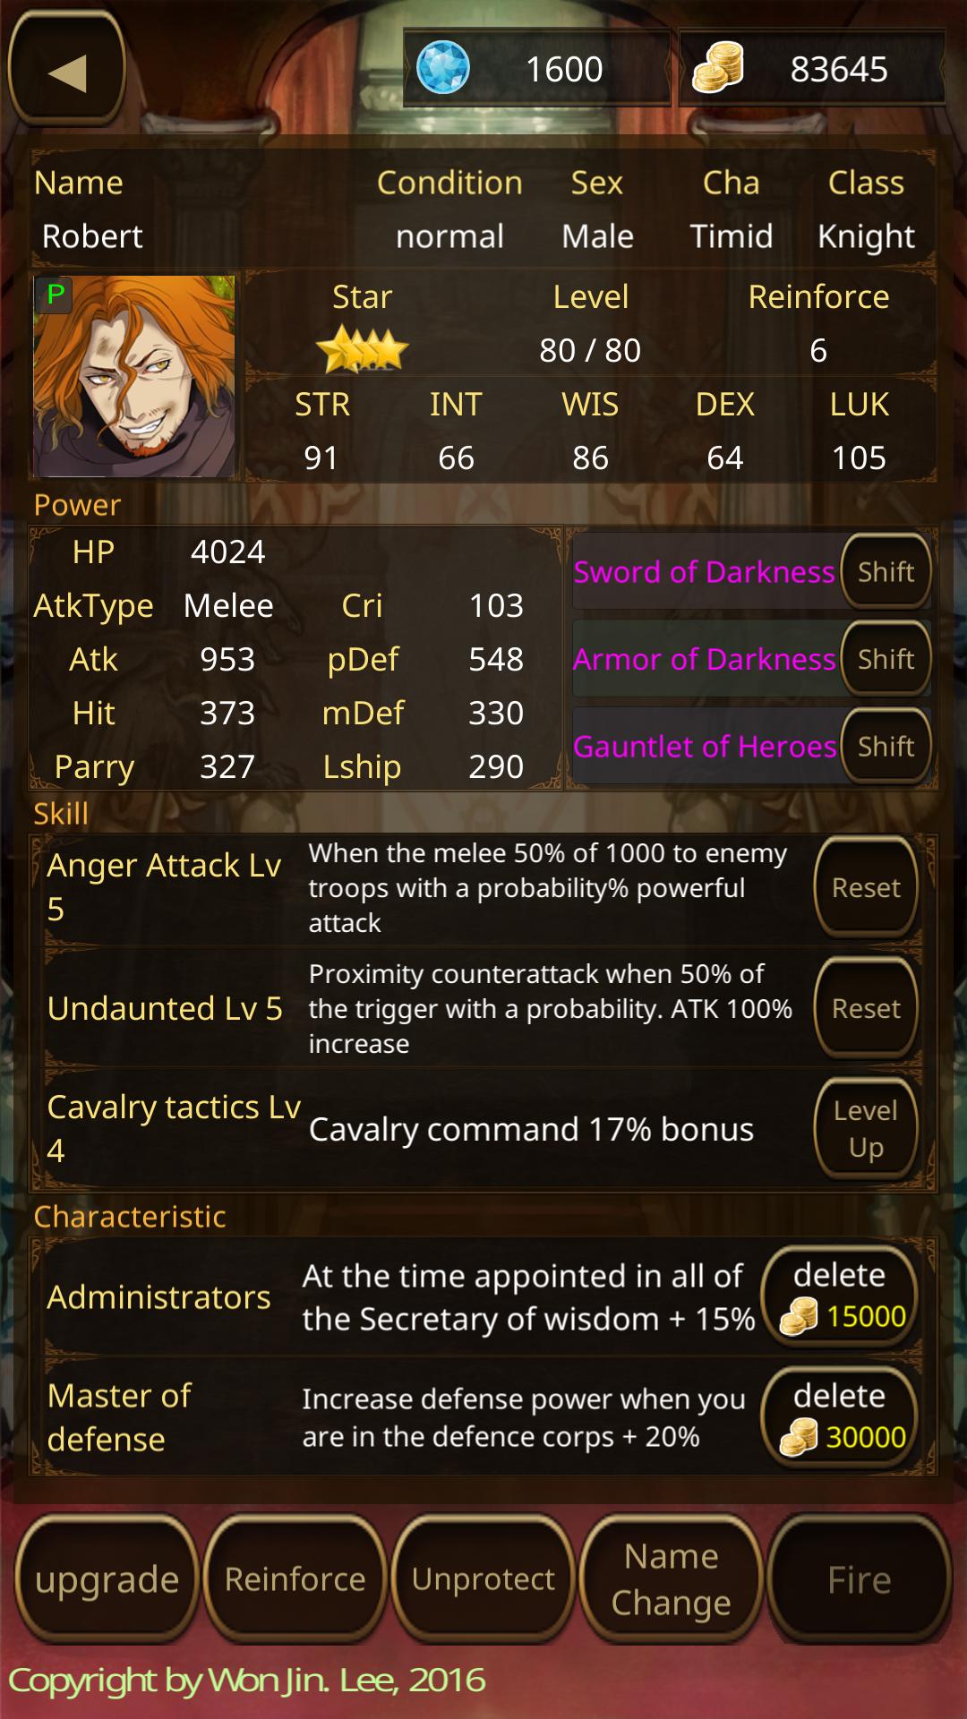Toggle Unprotect on this hero
967x1719 pixels.
click(483, 1579)
